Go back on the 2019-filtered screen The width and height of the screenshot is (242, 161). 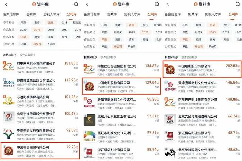[6, 5]
